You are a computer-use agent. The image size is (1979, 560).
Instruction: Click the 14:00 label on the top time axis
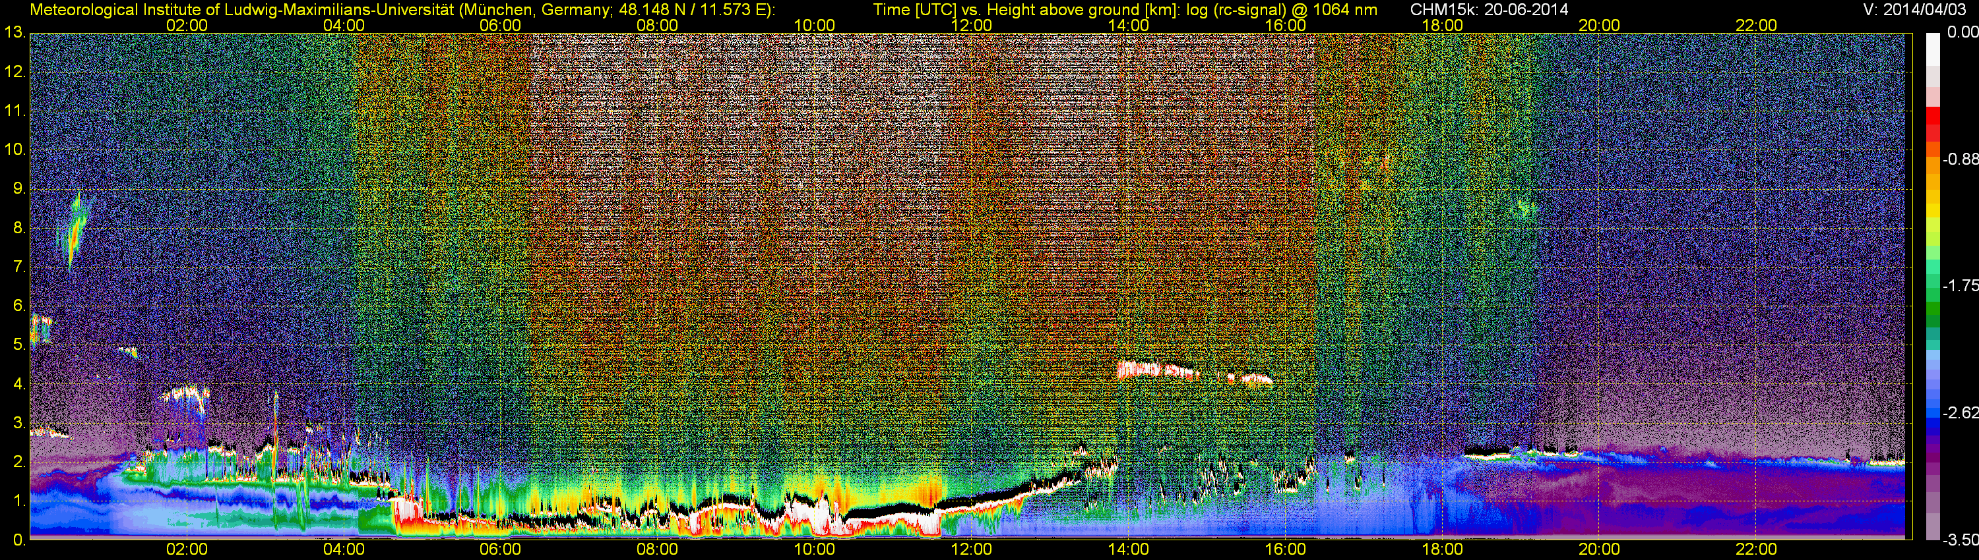pyautogui.click(x=1129, y=25)
